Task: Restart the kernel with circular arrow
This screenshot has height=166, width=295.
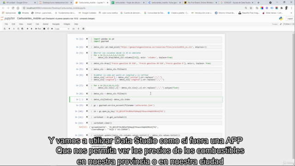Action: coord(48,29)
